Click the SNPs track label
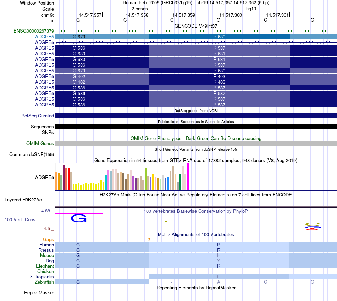 pyautogui.click(x=48, y=132)
